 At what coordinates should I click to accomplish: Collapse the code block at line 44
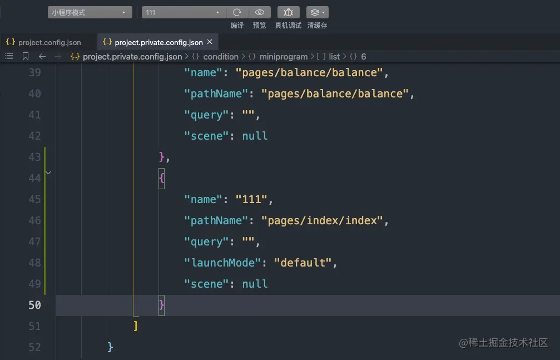tap(48, 173)
